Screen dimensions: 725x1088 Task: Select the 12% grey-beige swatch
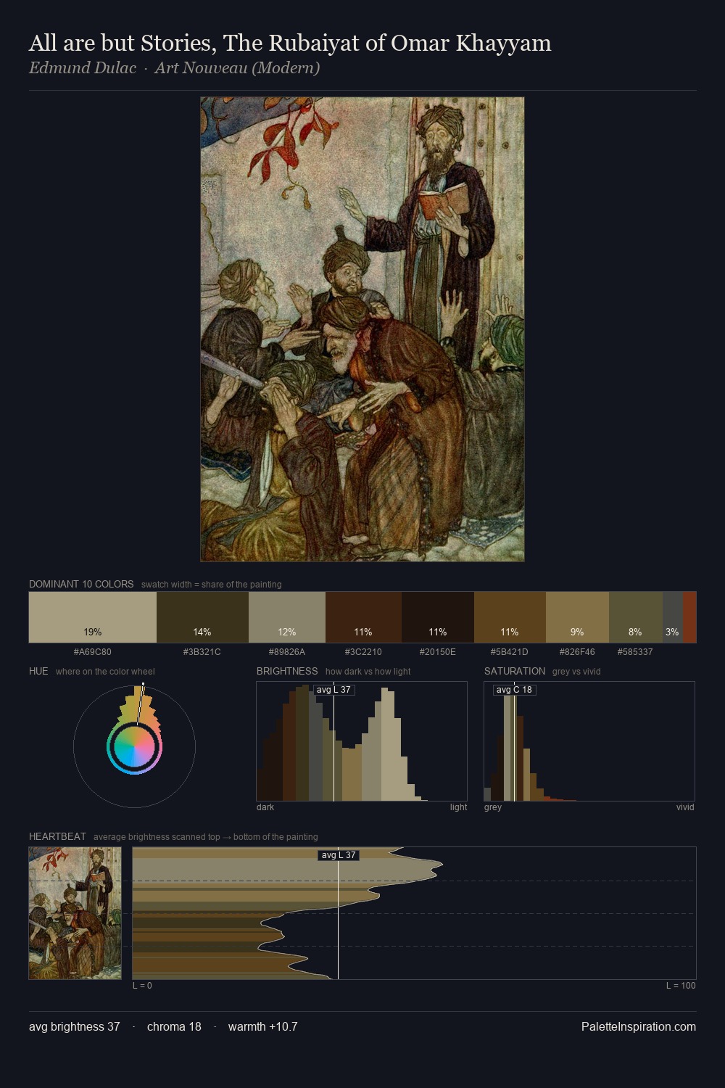287,617
